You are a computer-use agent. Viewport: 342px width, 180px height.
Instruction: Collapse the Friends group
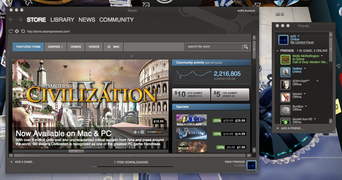(x=278, y=50)
